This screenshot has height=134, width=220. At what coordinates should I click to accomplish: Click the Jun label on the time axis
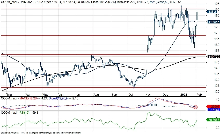61,95
